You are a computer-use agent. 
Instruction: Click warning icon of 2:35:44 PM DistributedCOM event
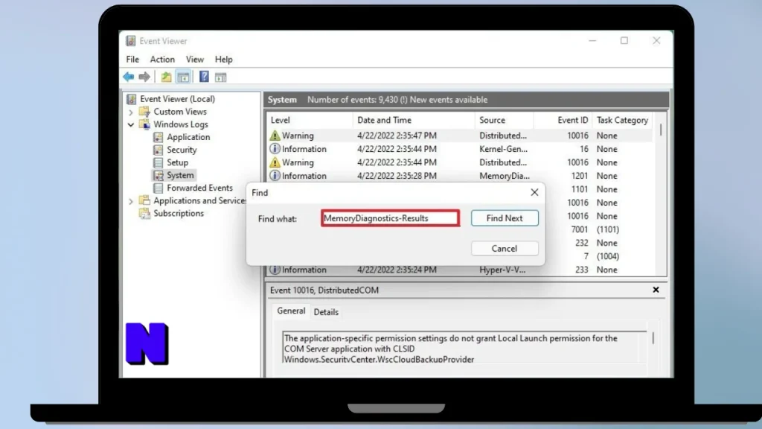pyautogui.click(x=275, y=162)
